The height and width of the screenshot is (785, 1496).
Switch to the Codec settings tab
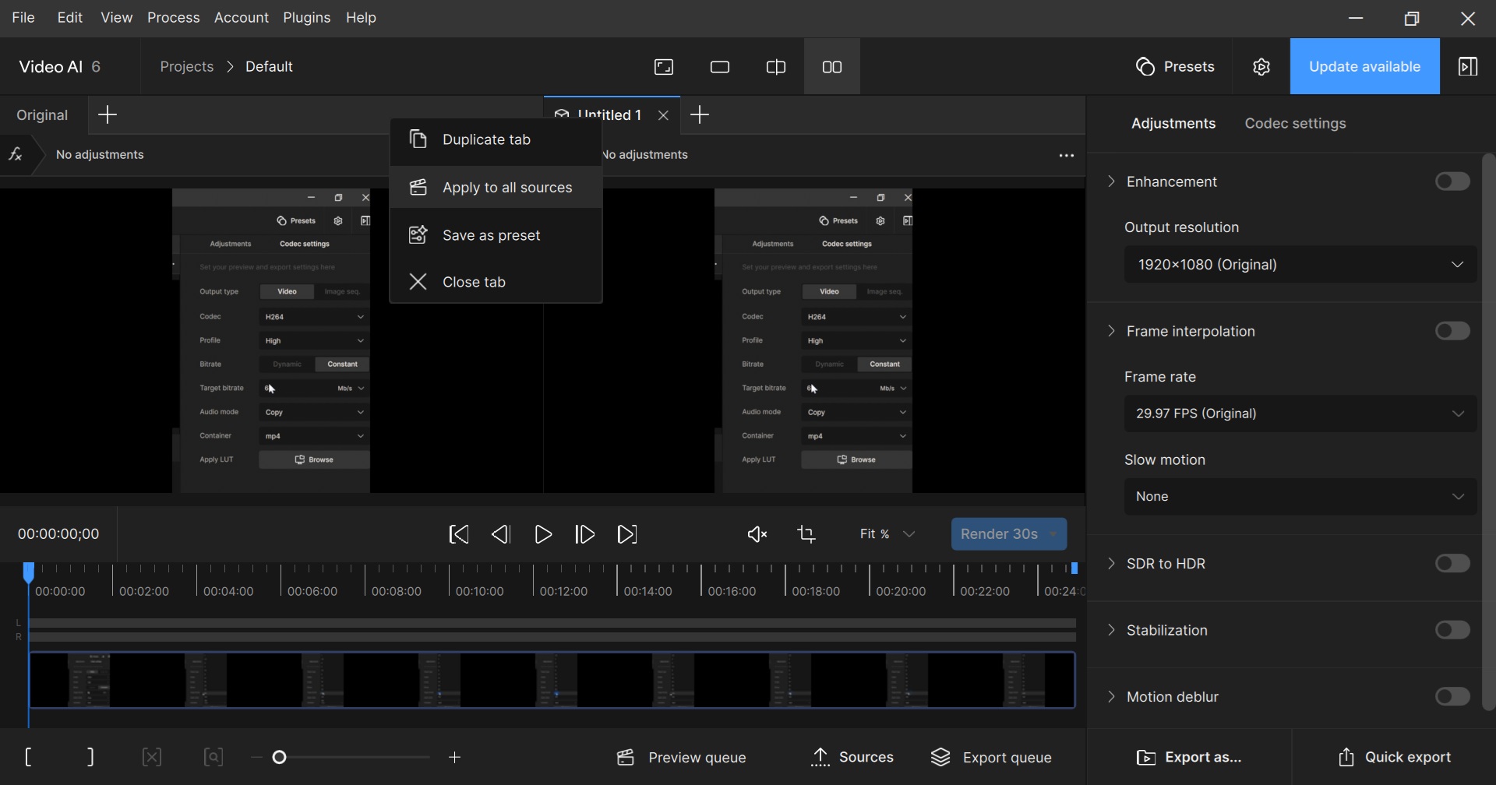[x=1295, y=123]
